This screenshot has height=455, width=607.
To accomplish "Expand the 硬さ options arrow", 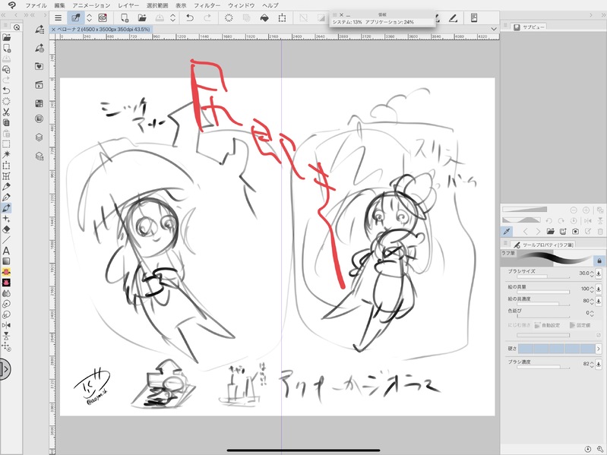I will pos(598,349).
